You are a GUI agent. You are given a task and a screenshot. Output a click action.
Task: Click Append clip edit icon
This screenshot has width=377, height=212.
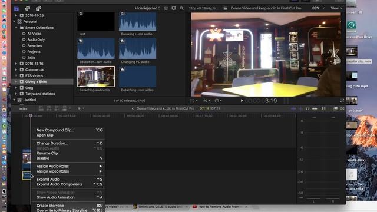coord(57,108)
